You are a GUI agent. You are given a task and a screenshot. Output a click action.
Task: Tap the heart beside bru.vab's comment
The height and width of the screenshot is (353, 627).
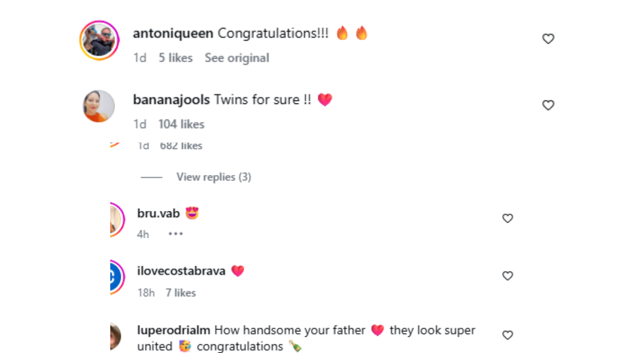pyautogui.click(x=507, y=219)
